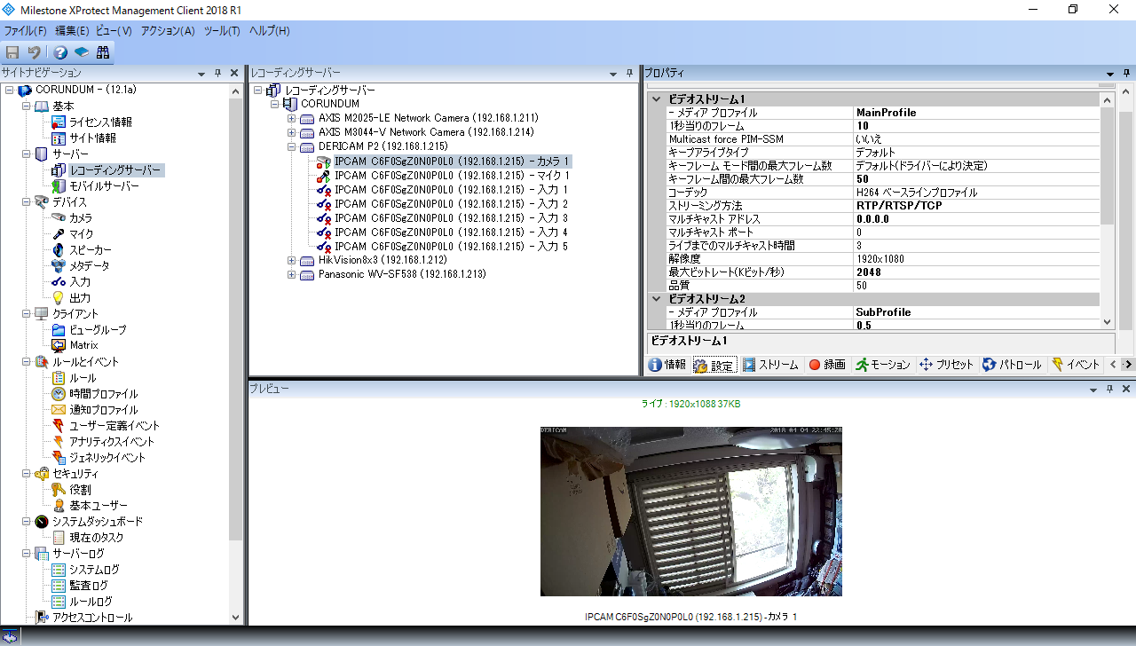Screen dimensions: 1136x646
Task: Open the ビュー(V) menu
Action: 114,31
